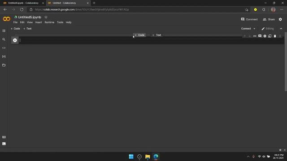The image size is (287, 161).
Task: Open the Windows Start menu
Action: 131,157
